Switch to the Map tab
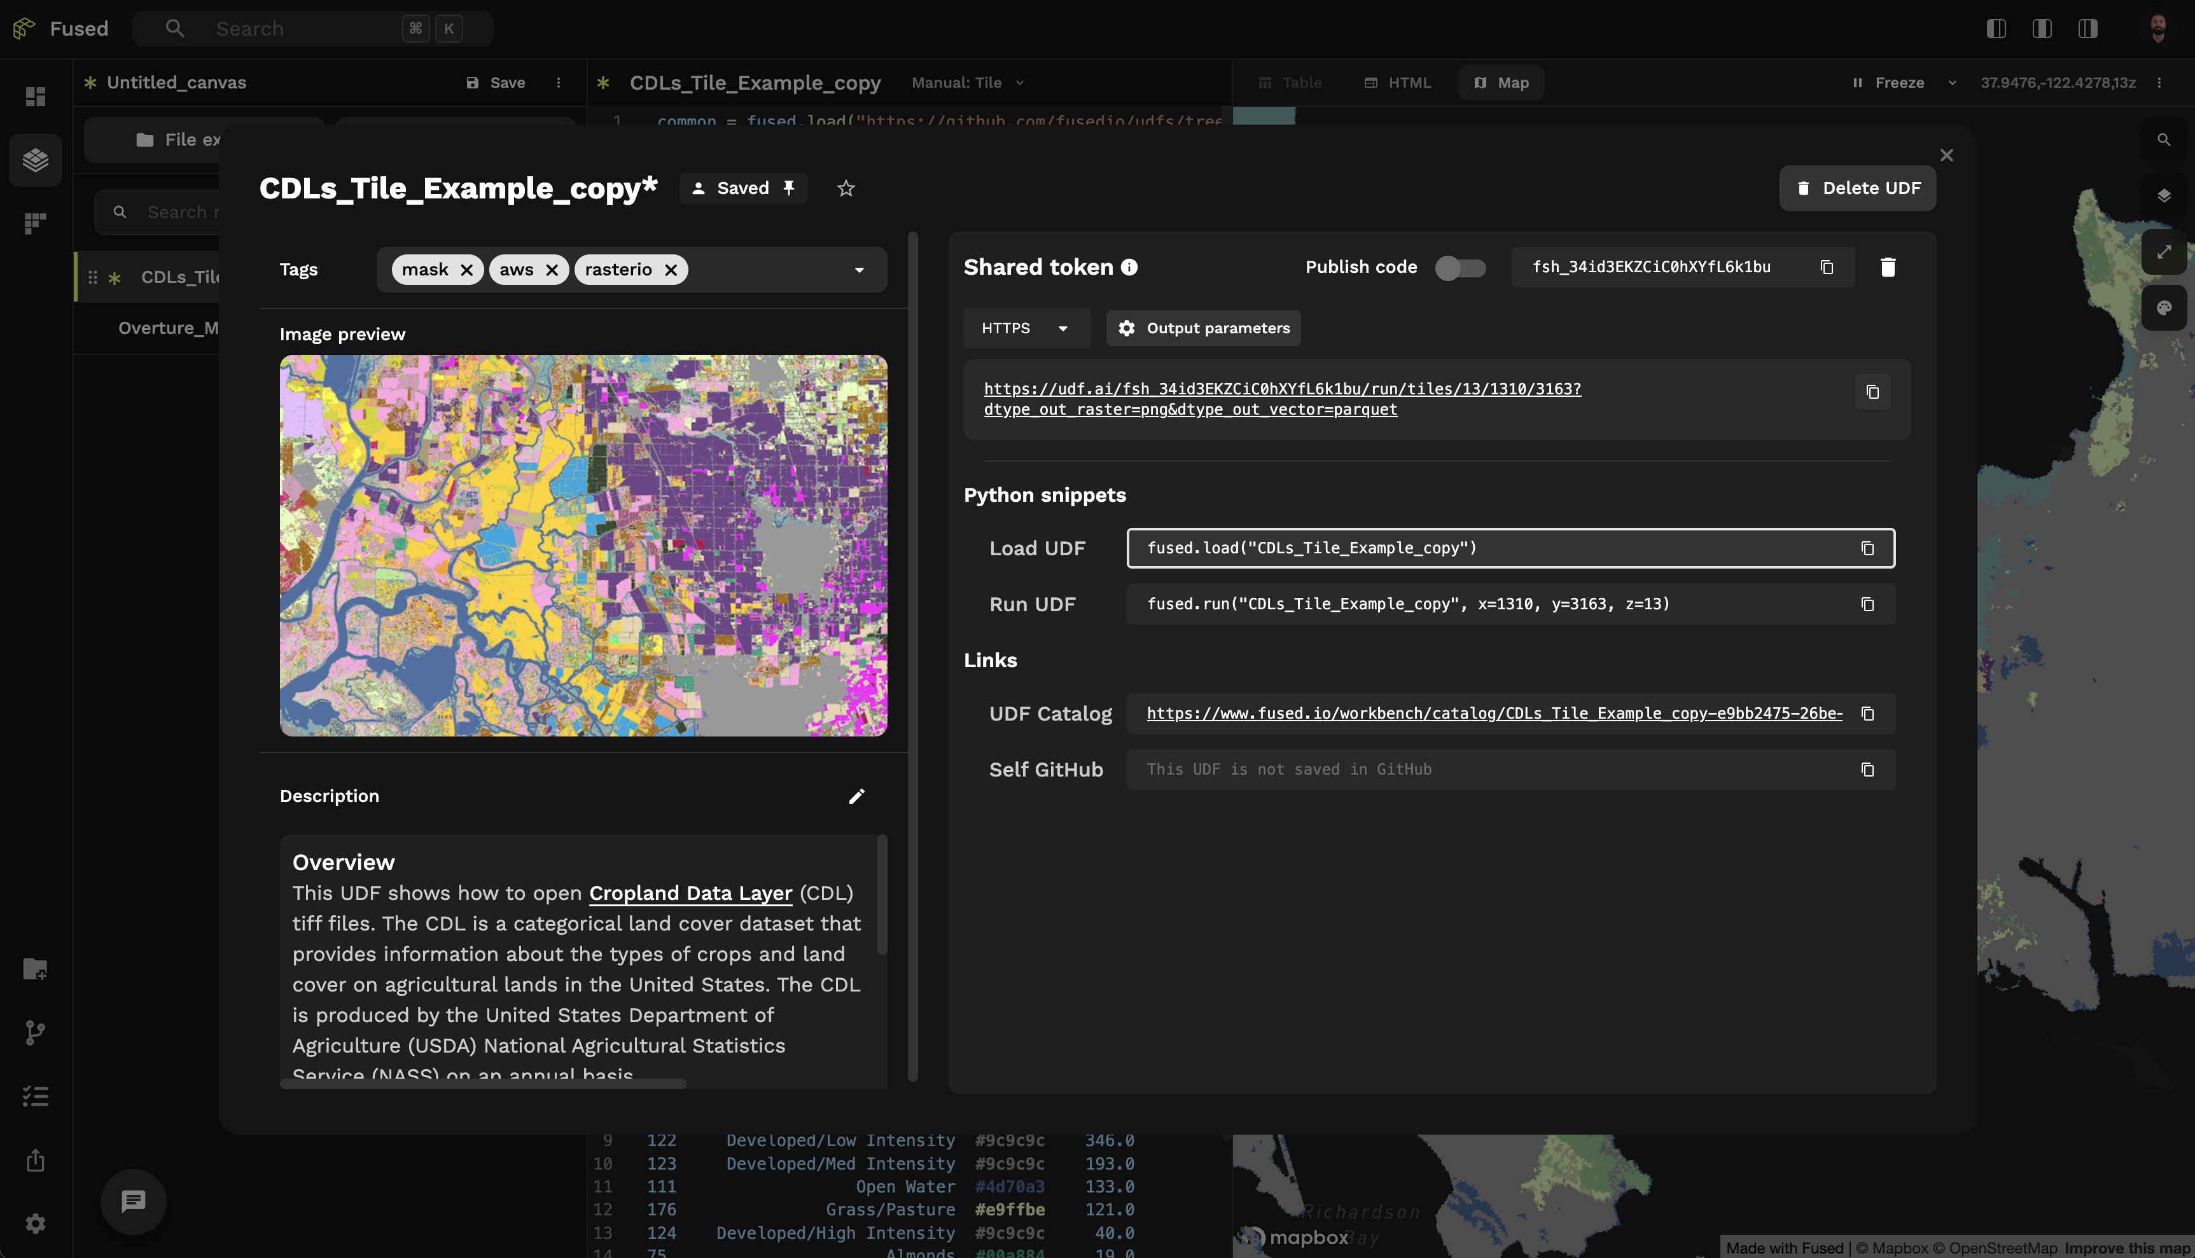Image resolution: width=2195 pixels, height=1258 pixels. click(1501, 83)
